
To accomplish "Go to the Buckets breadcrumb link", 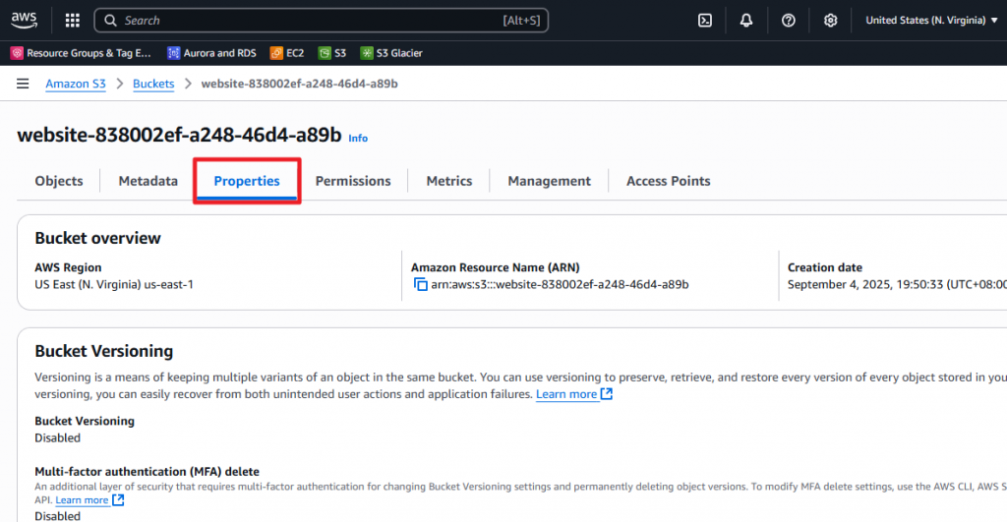I will (x=153, y=84).
